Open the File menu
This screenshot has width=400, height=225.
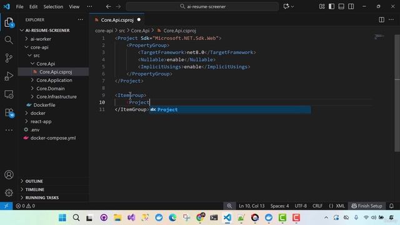(x=19, y=7)
